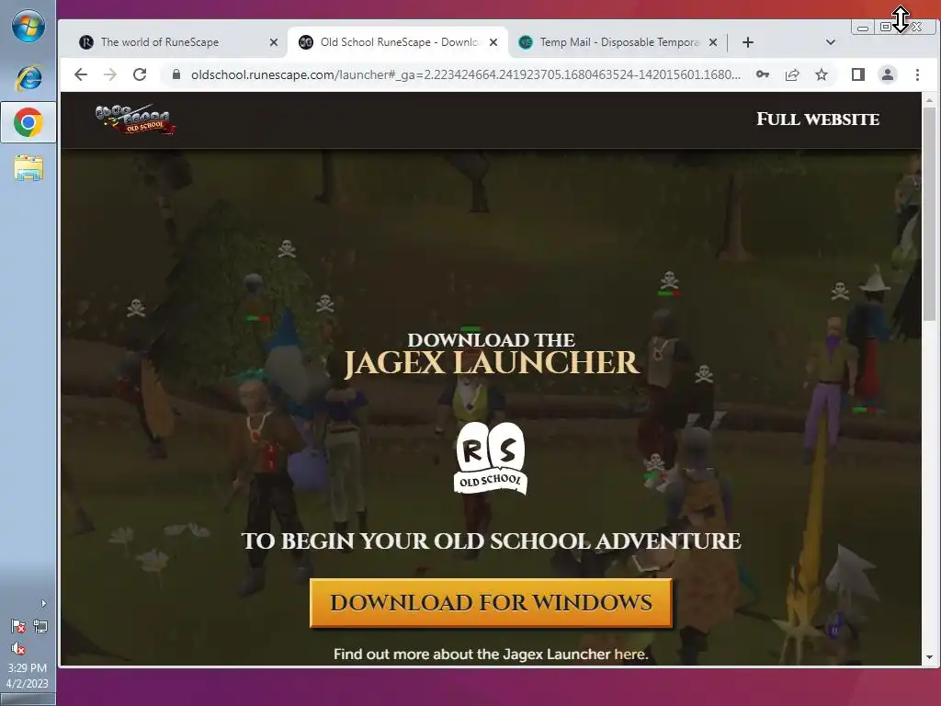Click the scrollbar down arrow
Image resolution: width=941 pixels, height=706 pixels.
929,657
